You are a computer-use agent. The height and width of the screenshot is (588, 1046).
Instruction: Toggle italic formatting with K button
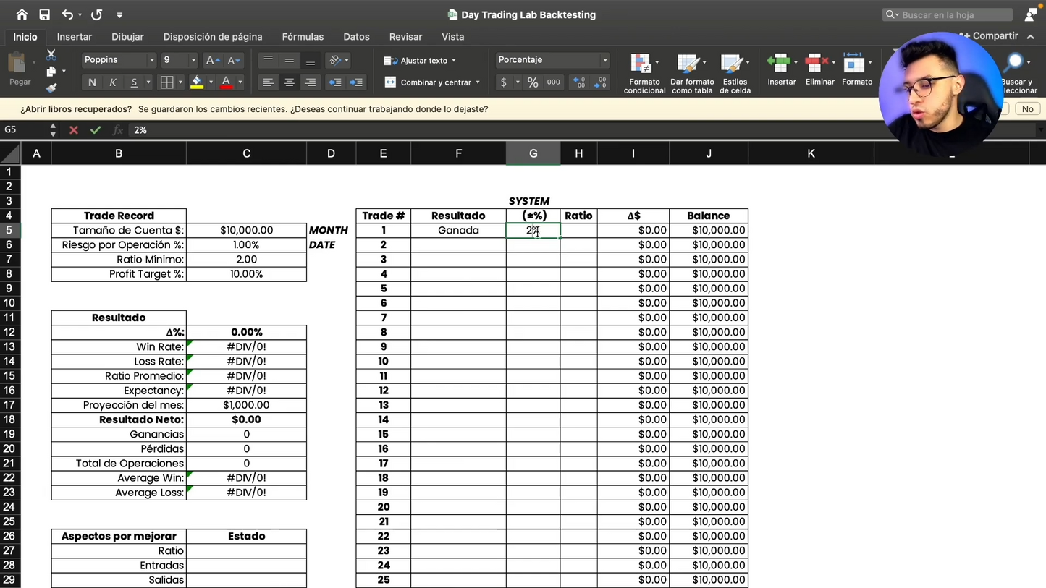(x=113, y=82)
